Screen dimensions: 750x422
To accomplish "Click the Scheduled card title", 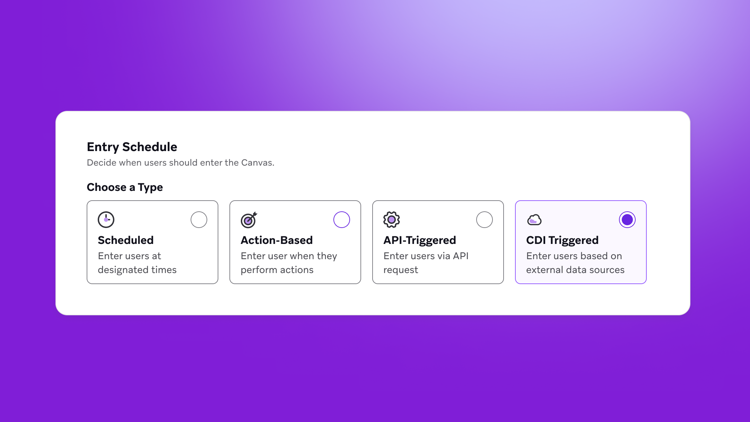I will 126,240.
